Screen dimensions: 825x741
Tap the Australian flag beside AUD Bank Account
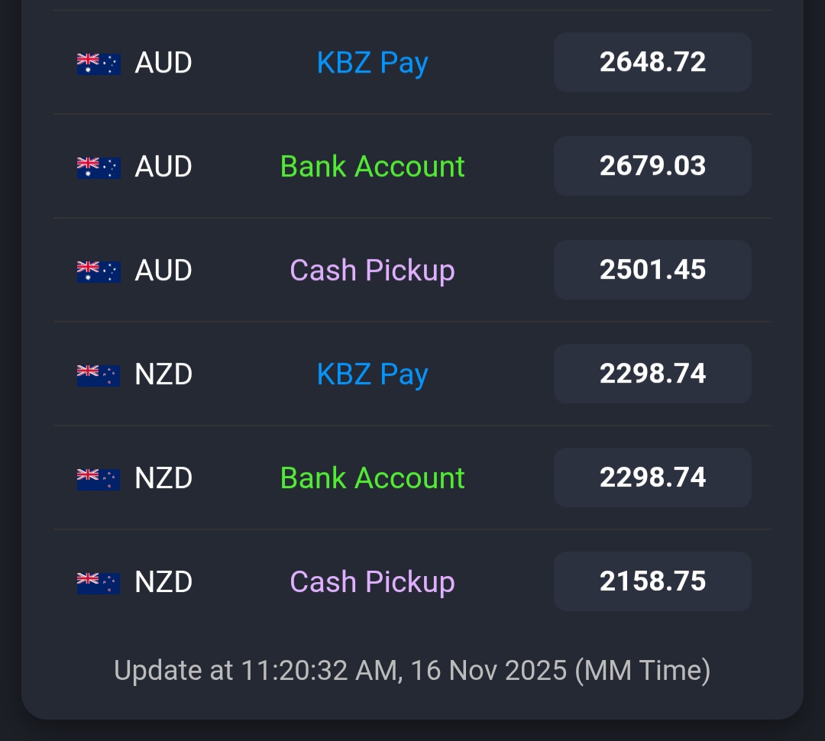point(99,167)
